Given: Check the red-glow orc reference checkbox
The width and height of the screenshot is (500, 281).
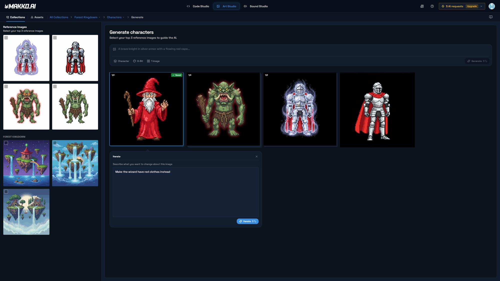Looking at the screenshot, I should (6, 86).
